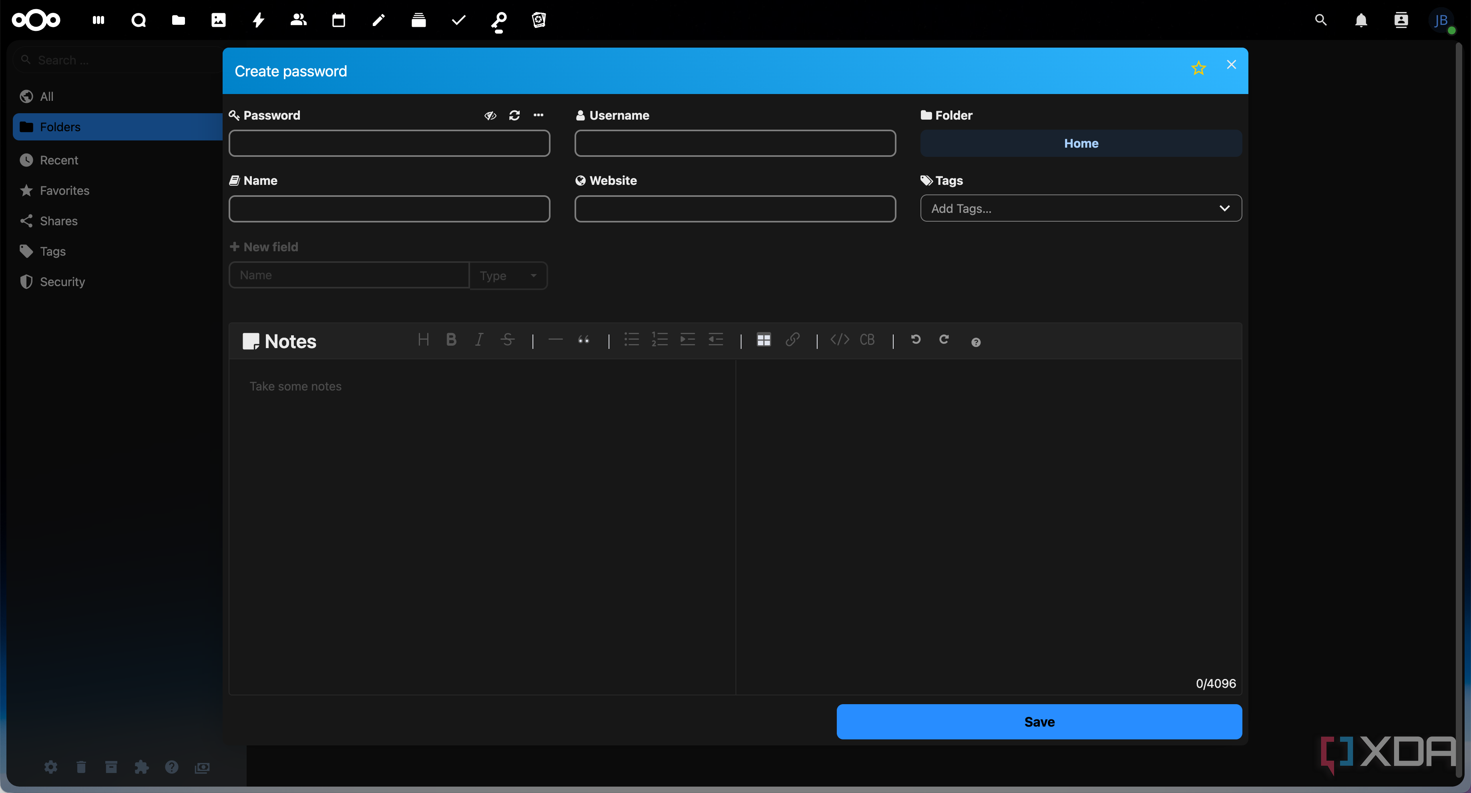Open password generator options ellipsis
1471x793 pixels.
539,115
